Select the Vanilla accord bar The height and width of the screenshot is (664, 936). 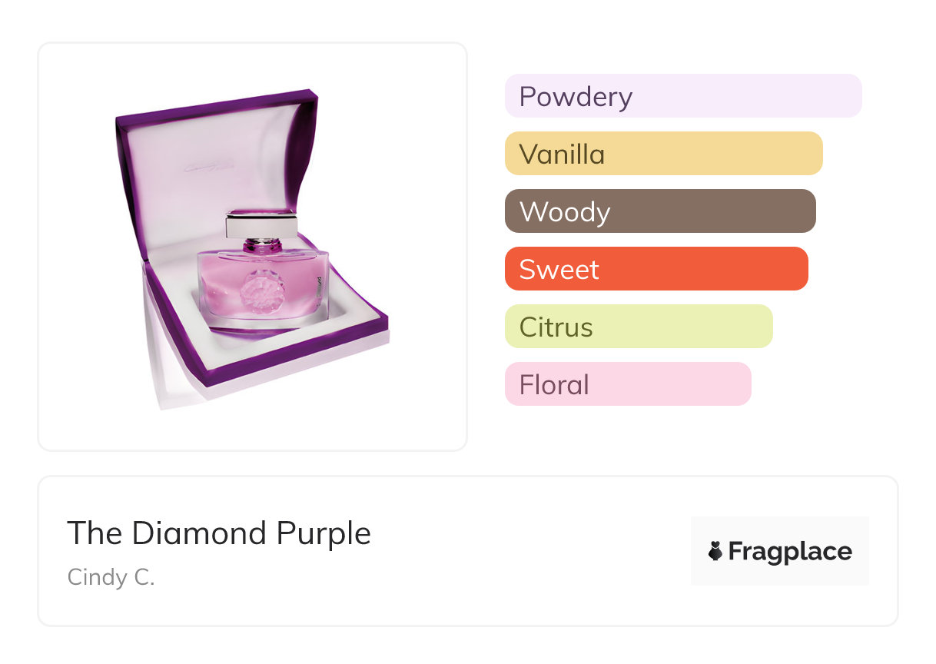[663, 154]
